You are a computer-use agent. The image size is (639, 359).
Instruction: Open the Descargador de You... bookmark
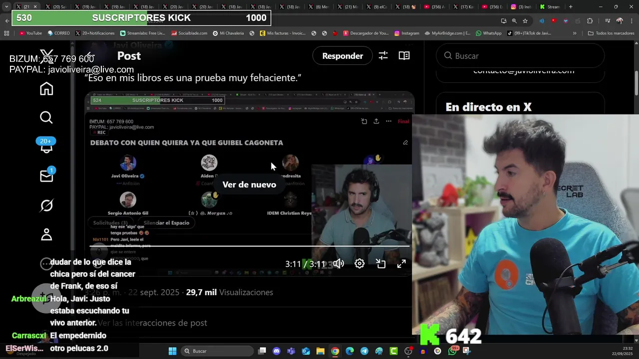[x=365, y=33]
